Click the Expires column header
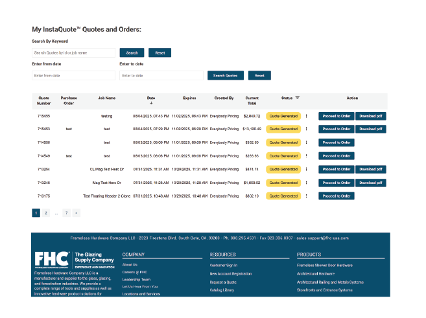 click(189, 98)
